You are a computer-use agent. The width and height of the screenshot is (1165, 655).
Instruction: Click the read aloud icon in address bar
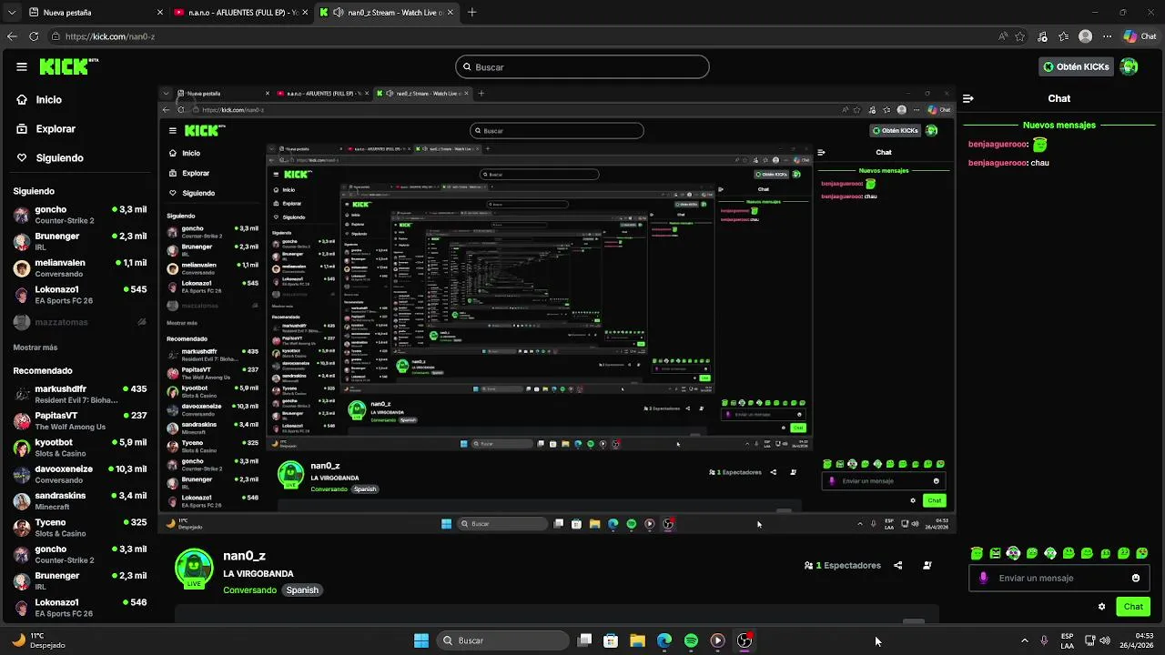pyautogui.click(x=1003, y=36)
